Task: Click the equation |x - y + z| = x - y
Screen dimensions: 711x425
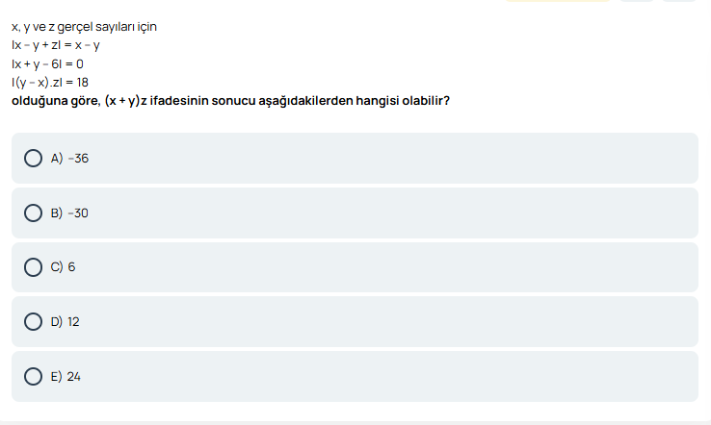Action: 56,45
